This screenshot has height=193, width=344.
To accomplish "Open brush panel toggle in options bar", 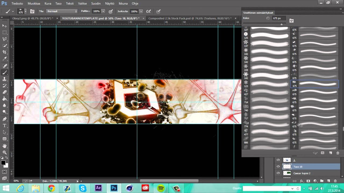I will tap(32, 11).
